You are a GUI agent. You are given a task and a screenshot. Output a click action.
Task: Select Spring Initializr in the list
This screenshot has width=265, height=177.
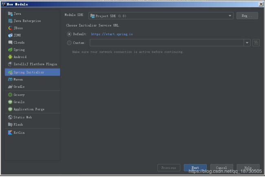[x=33, y=72]
